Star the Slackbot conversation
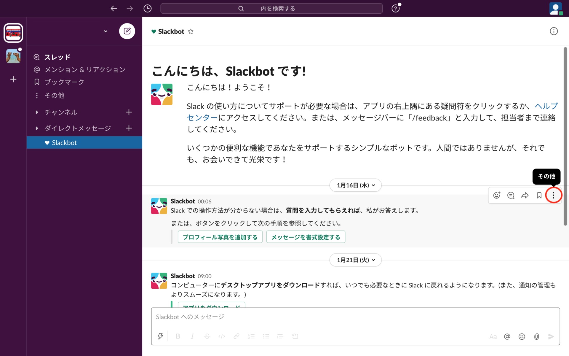Image resolution: width=569 pixels, height=356 pixels. click(x=191, y=31)
